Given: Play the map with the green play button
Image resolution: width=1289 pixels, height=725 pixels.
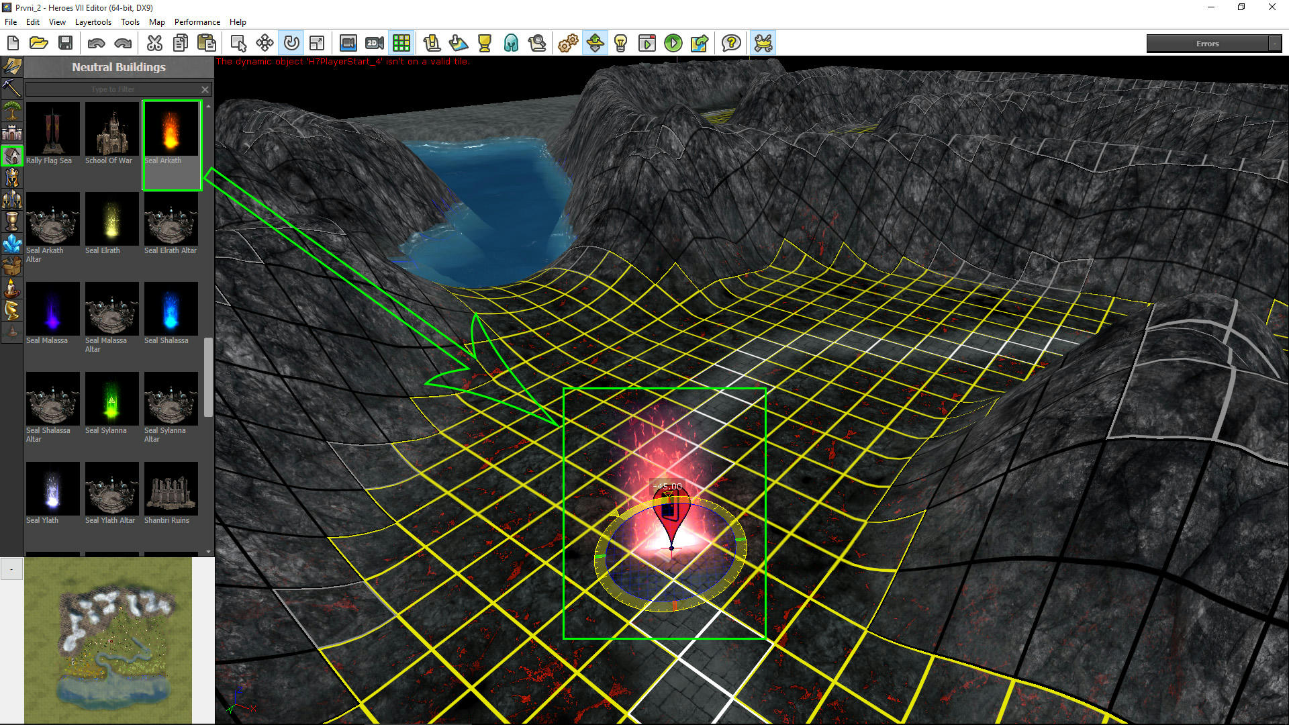Looking at the screenshot, I should click(x=673, y=44).
